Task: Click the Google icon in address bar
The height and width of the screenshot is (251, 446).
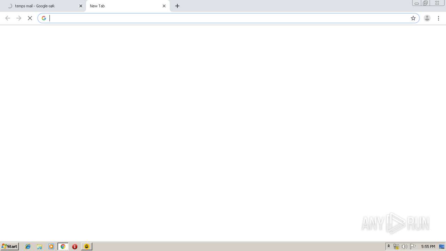Action: [44, 18]
